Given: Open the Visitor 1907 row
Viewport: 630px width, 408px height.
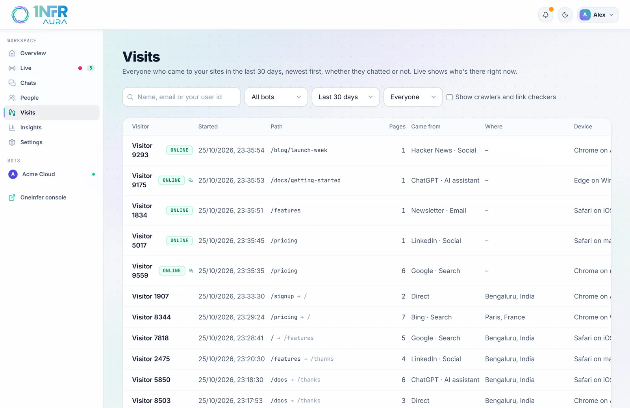Looking at the screenshot, I should click(367, 296).
